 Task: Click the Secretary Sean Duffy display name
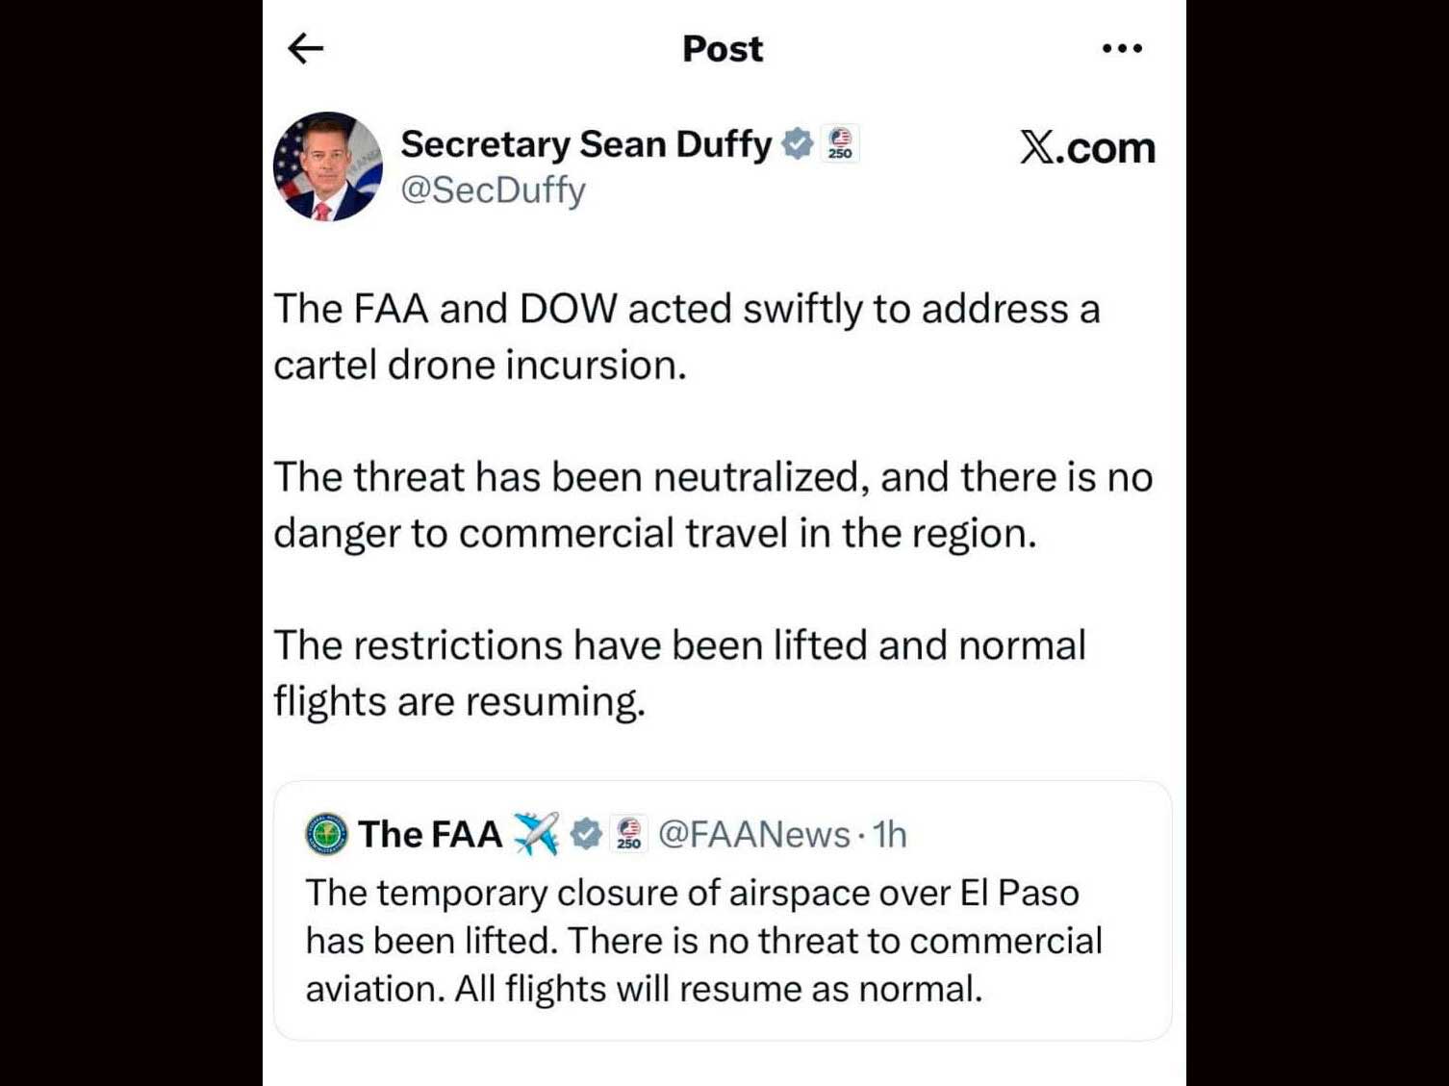coord(586,144)
